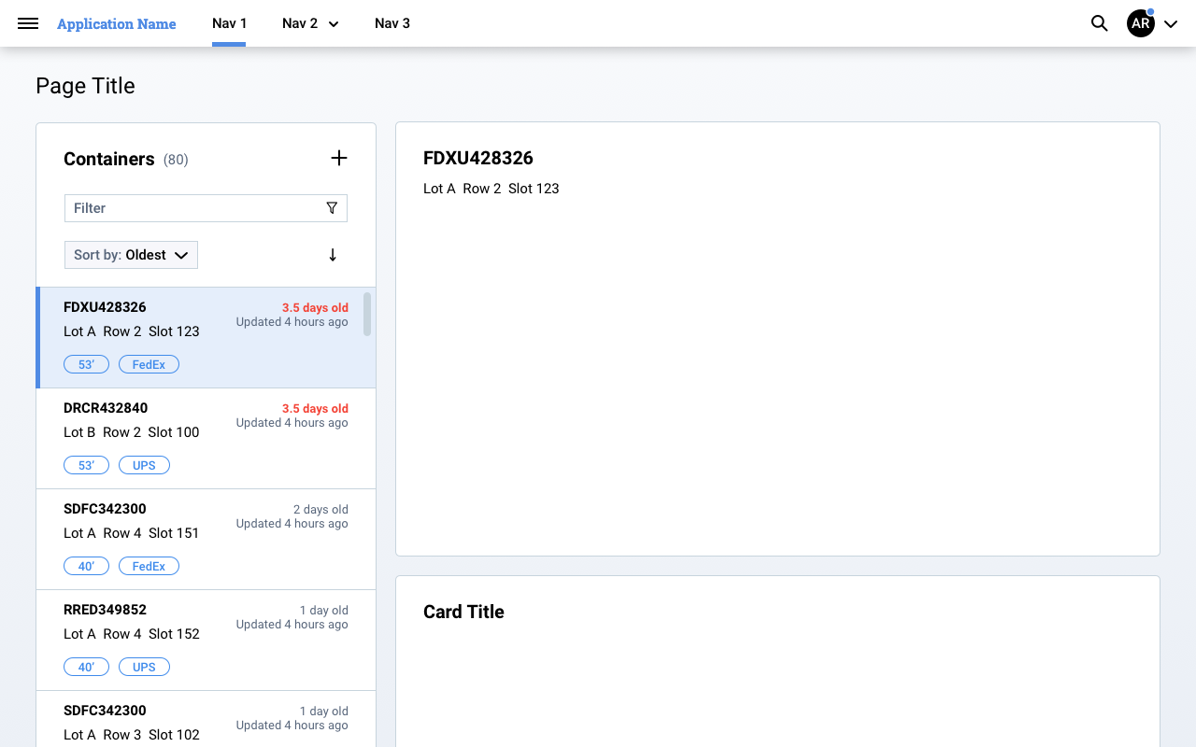Open the Sort by Oldest dropdown

(131, 255)
